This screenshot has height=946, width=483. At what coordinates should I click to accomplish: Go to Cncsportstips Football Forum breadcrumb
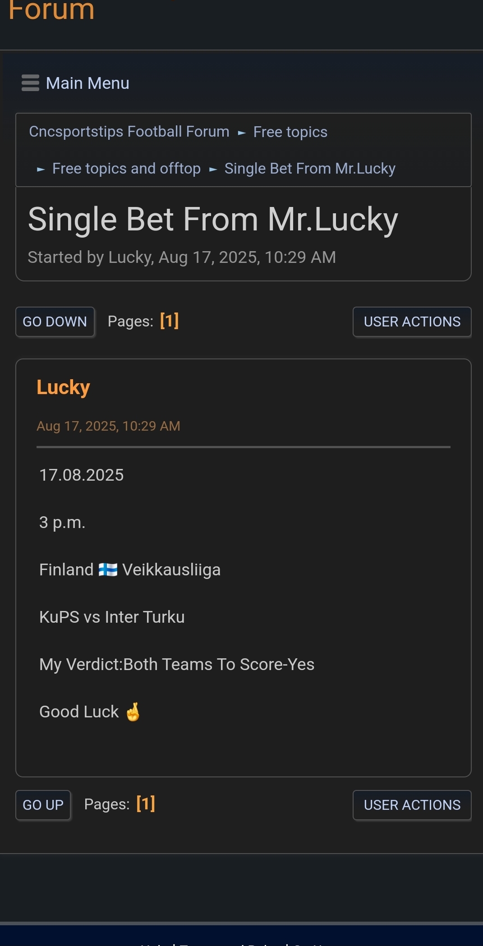click(x=129, y=132)
